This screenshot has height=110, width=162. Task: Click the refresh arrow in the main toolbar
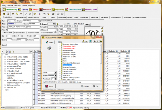coord(35,14)
